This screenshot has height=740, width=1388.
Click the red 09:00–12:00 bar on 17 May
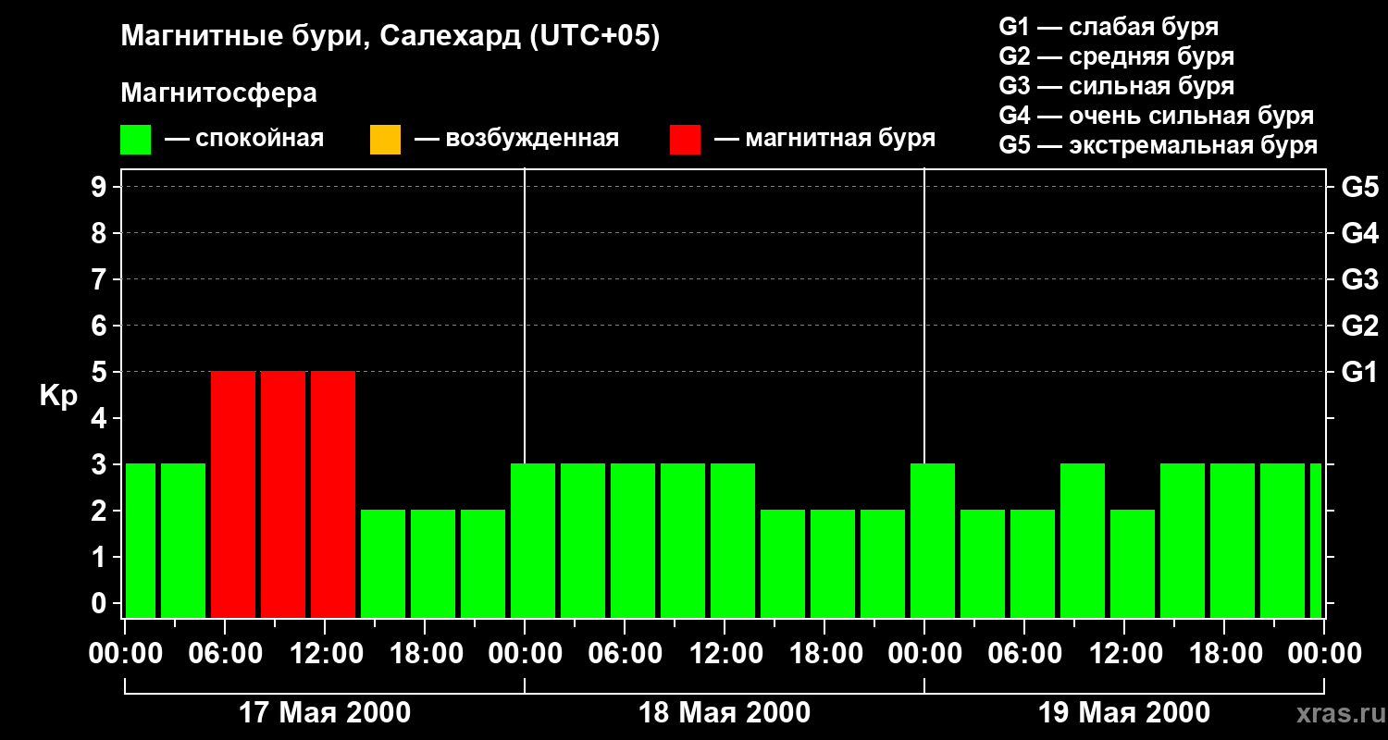pos(283,495)
